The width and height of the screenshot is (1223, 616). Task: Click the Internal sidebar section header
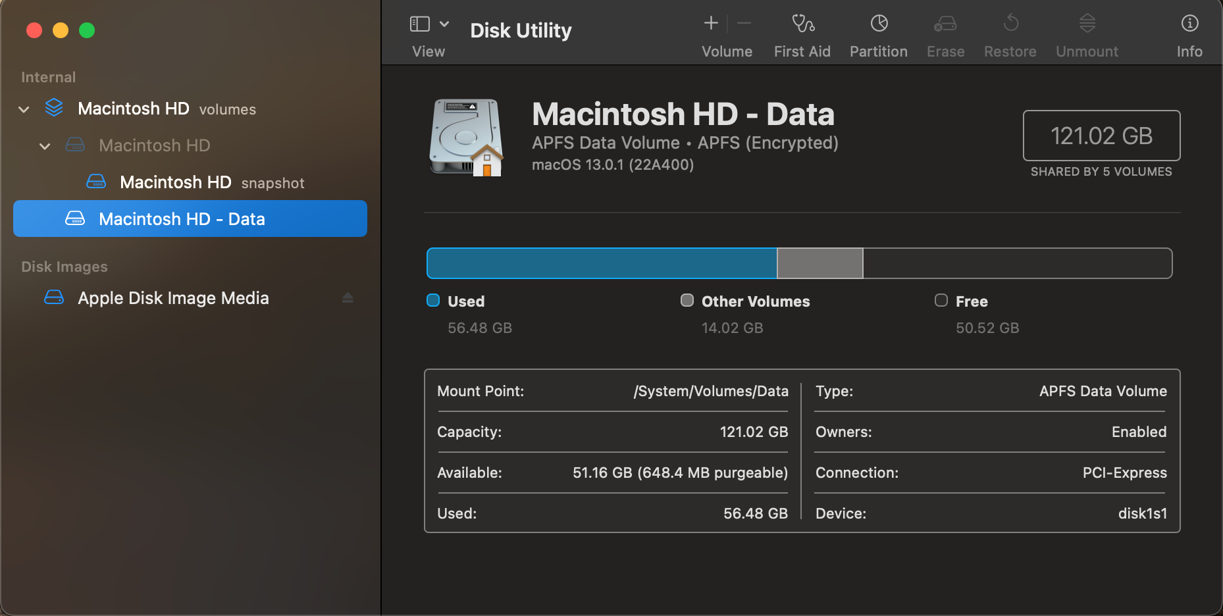[x=48, y=77]
